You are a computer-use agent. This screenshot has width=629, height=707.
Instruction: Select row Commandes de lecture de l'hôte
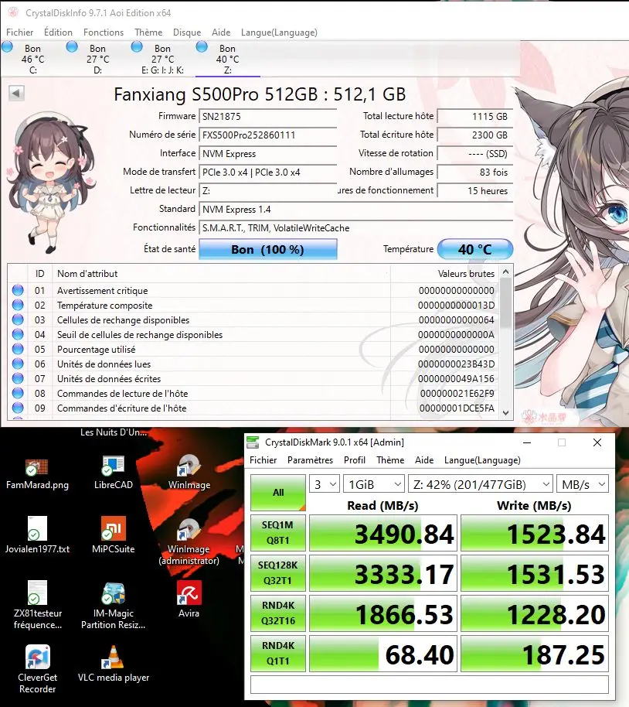253,393
